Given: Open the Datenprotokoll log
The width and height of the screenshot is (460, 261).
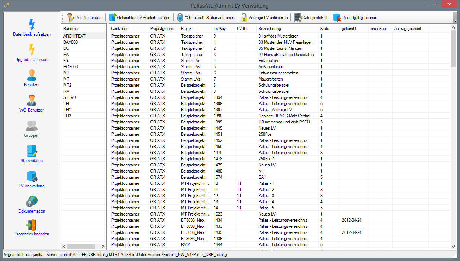Looking at the screenshot, I should (311, 17).
